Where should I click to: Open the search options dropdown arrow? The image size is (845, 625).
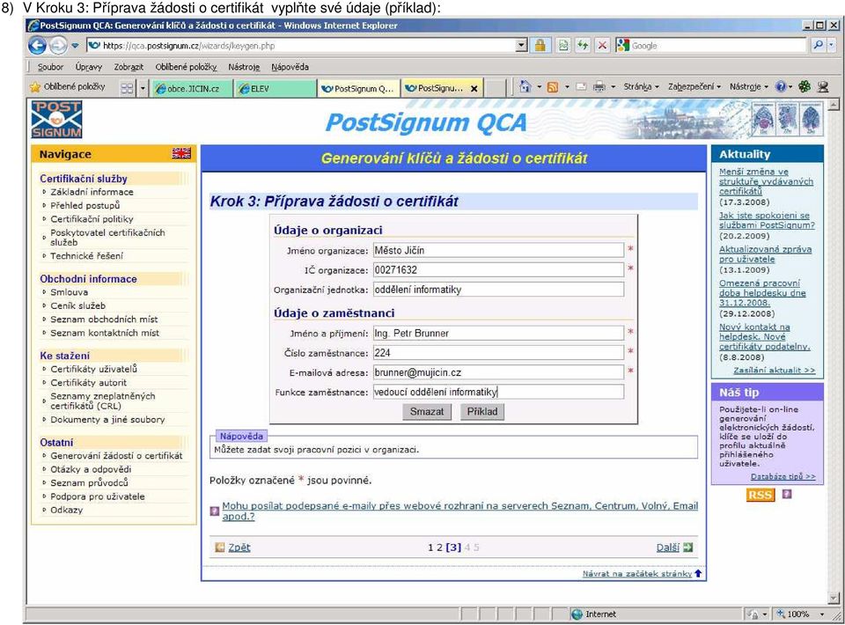click(832, 46)
